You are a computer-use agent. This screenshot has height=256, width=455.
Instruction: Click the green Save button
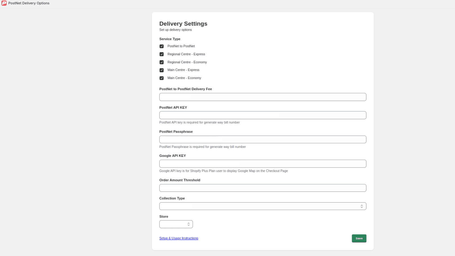(359, 238)
